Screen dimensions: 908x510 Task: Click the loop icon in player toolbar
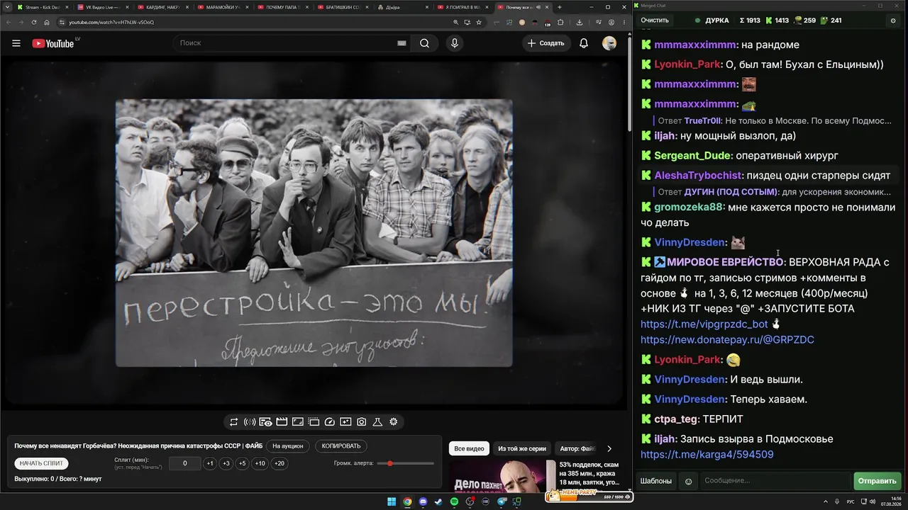coord(233,422)
